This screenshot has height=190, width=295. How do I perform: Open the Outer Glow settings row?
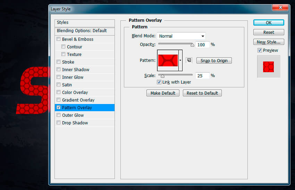[x=85, y=115]
